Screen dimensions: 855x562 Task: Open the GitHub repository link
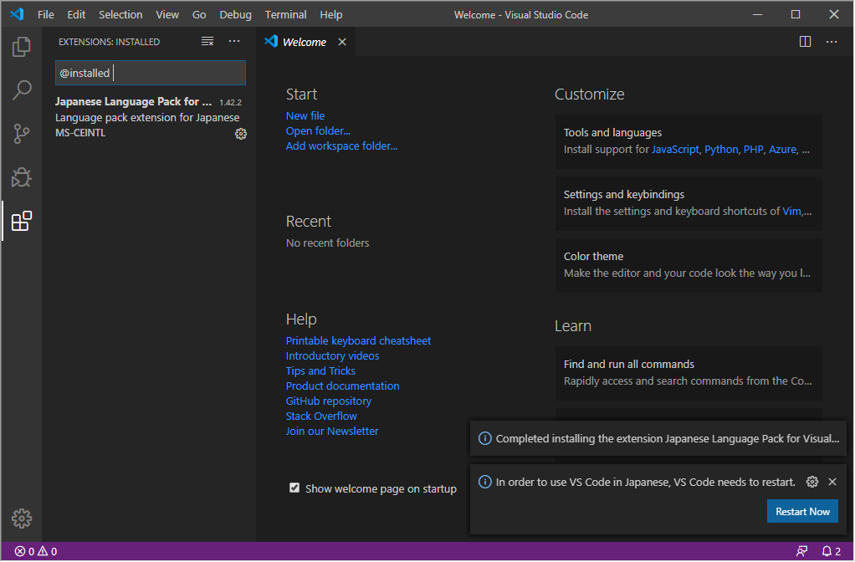(x=328, y=401)
